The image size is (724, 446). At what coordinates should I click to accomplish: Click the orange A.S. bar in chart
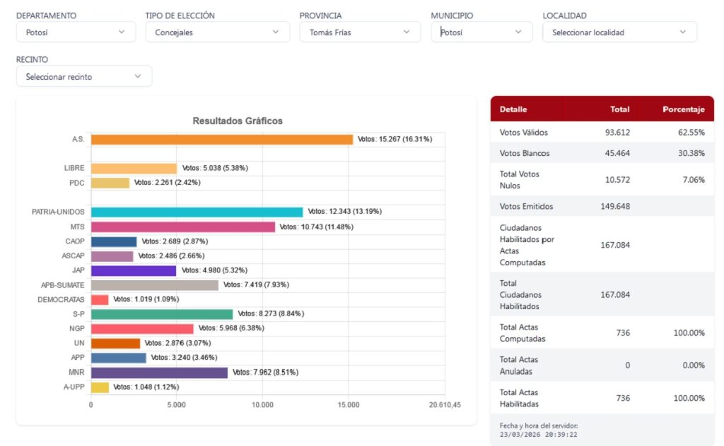coord(221,140)
